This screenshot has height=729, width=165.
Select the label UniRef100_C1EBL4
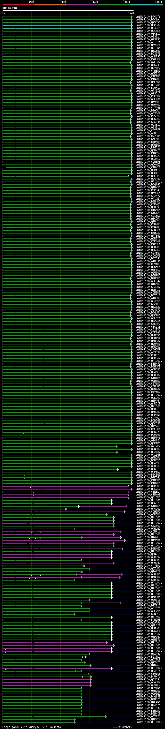click(x=148, y=492)
